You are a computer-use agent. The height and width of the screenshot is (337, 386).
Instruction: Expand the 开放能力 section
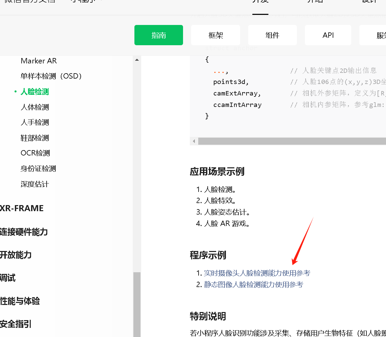(16, 255)
